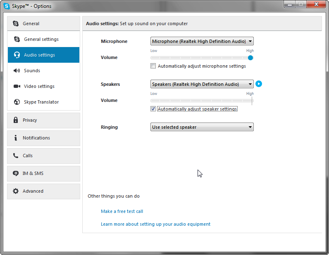Select Audio settings in sidebar
Viewport: 329px width, 255px height.
[x=44, y=55]
